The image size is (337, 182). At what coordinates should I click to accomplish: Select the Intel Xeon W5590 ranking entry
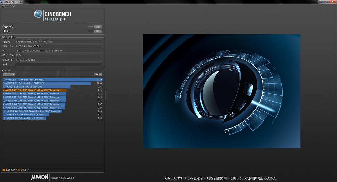[49, 80]
